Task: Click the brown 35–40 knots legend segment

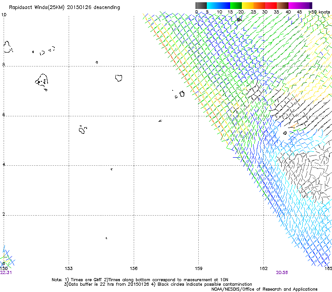Action: click(x=283, y=5)
